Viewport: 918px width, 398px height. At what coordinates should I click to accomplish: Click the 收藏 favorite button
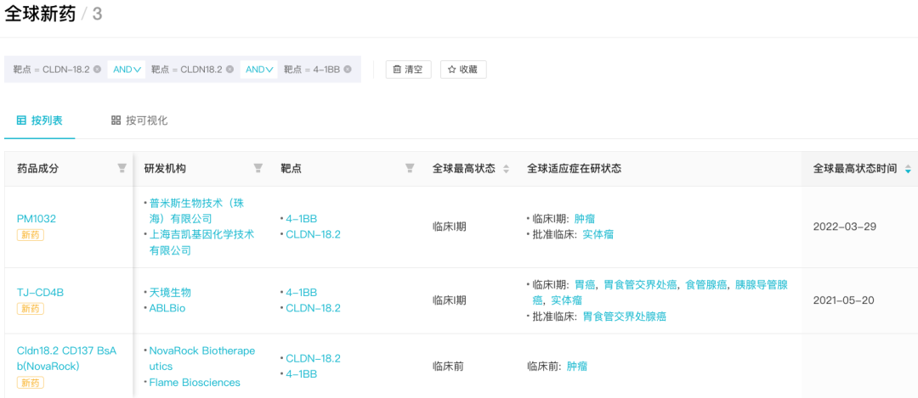tap(463, 69)
